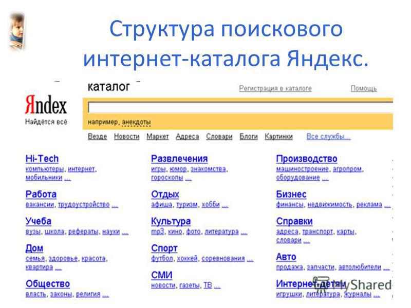Open the вузы subcategory
Viewport: 411px width, 308px height.
coord(33,232)
